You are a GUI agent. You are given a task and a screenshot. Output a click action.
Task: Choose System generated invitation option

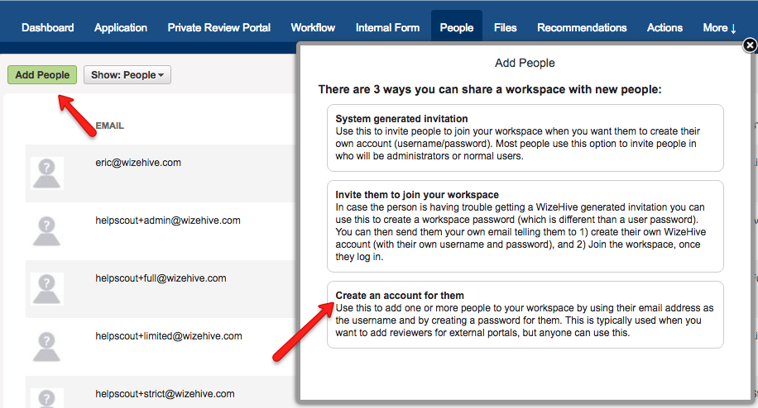pyautogui.click(x=525, y=138)
